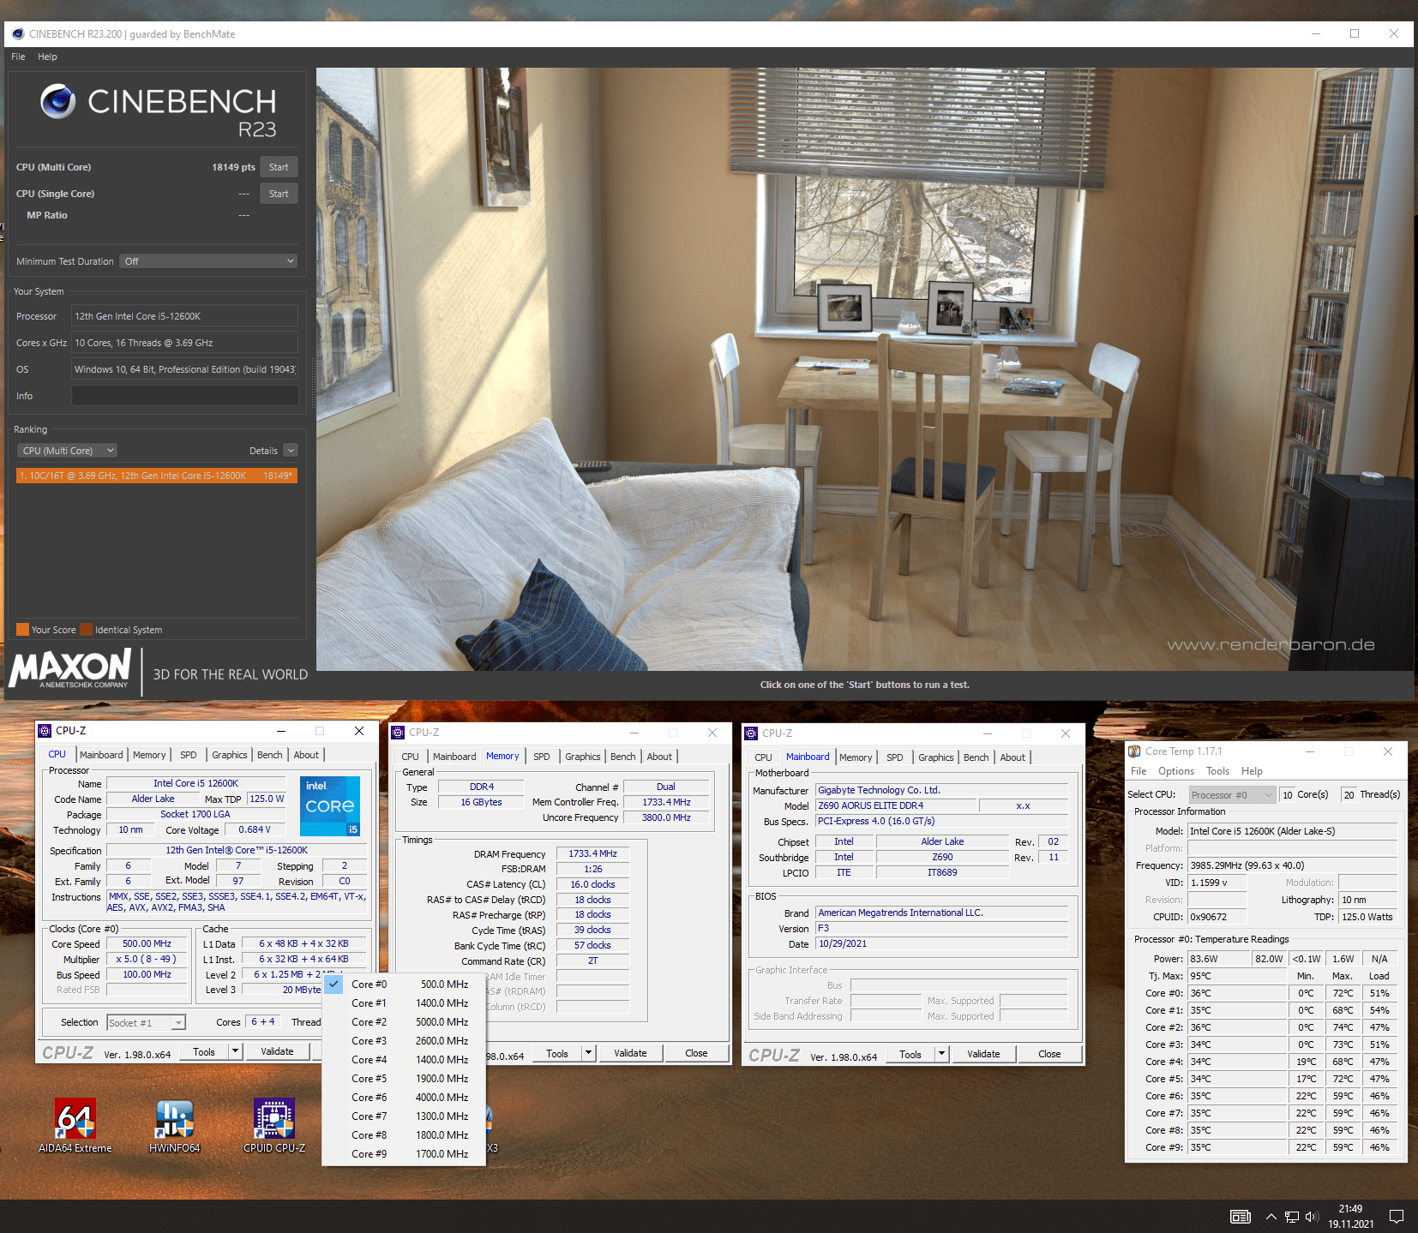Select Core #2 at 5000.0 MHz in the menu

(404, 1022)
